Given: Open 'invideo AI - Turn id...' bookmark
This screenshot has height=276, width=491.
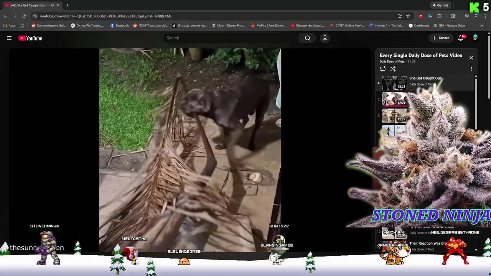Looking at the screenshot, I should click(x=386, y=26).
